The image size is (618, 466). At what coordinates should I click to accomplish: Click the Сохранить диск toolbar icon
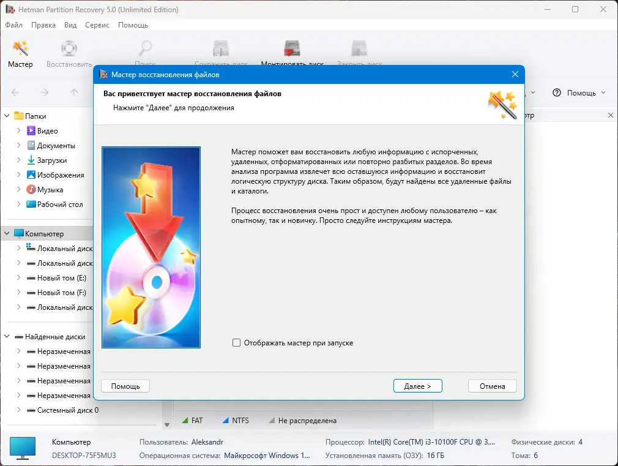click(221, 48)
